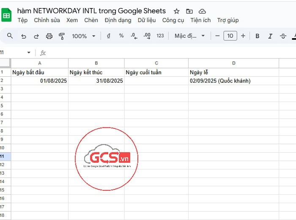Star this spreadsheet document
The width and height of the screenshot is (296, 220).
[x=177, y=11]
